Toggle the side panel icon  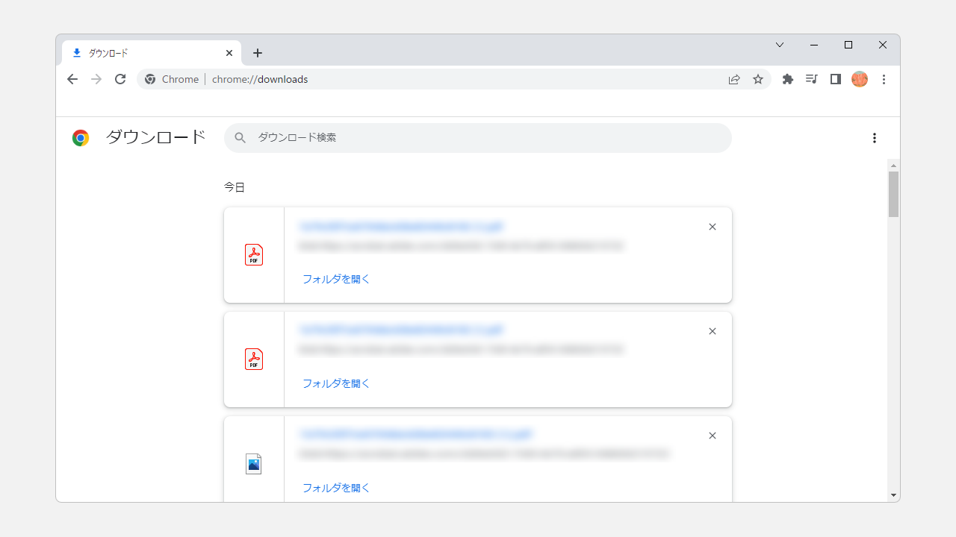(835, 79)
